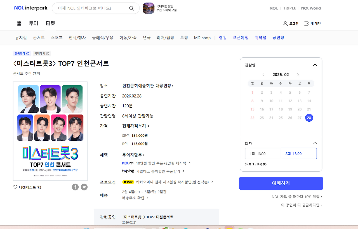
Task: Share on Facebook icon
Action: (75, 187)
